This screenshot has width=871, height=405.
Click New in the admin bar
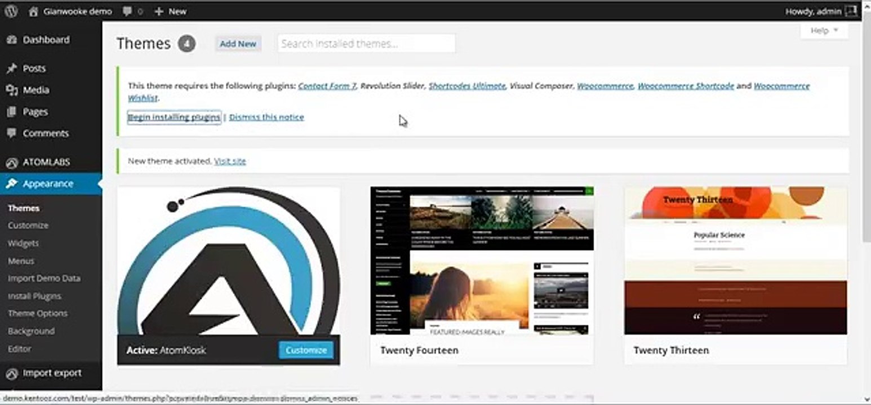click(177, 11)
